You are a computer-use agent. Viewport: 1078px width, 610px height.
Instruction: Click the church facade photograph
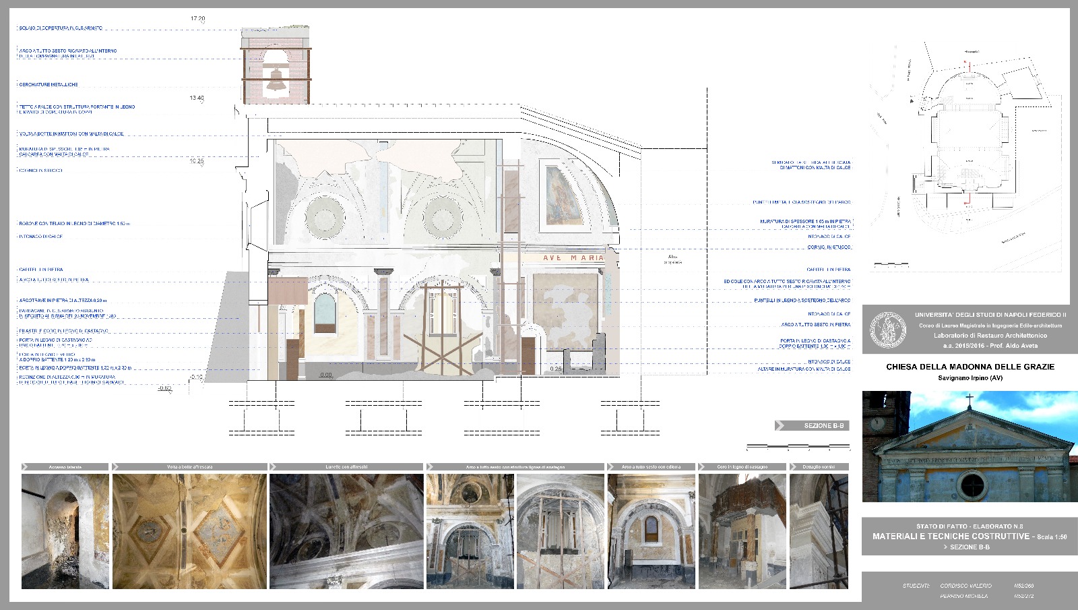click(x=970, y=447)
